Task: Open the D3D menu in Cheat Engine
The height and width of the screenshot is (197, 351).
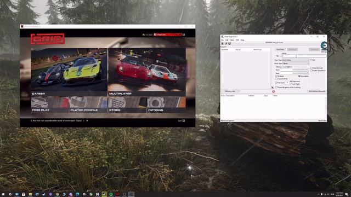Action: (x=237, y=40)
